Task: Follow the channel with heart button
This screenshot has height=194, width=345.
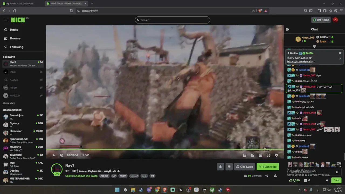Action: (x=229, y=167)
